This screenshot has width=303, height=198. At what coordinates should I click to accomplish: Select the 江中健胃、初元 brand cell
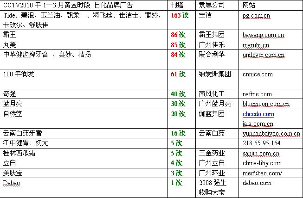[26, 143]
